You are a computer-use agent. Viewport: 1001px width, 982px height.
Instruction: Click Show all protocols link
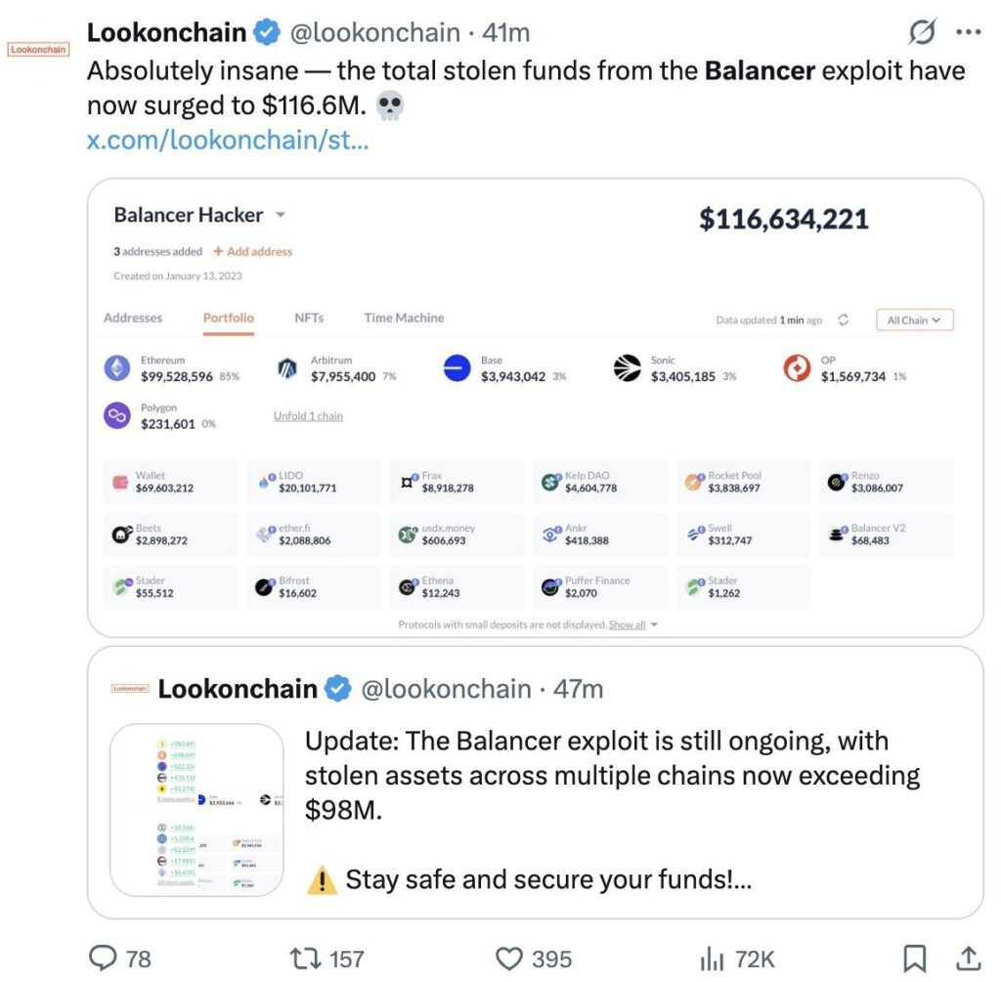[628, 624]
